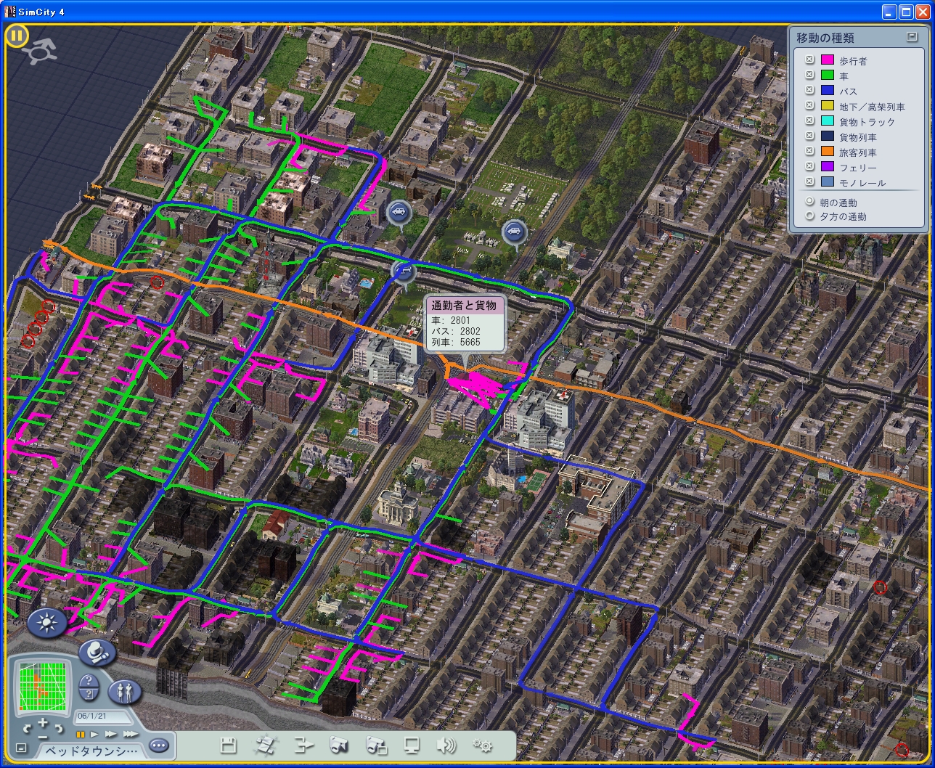Click the ベッドタウンシ… city name tab
This screenshot has height=768, width=935.
click(91, 751)
